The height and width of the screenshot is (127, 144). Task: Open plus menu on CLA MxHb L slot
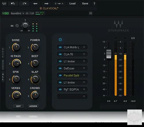point(84,47)
